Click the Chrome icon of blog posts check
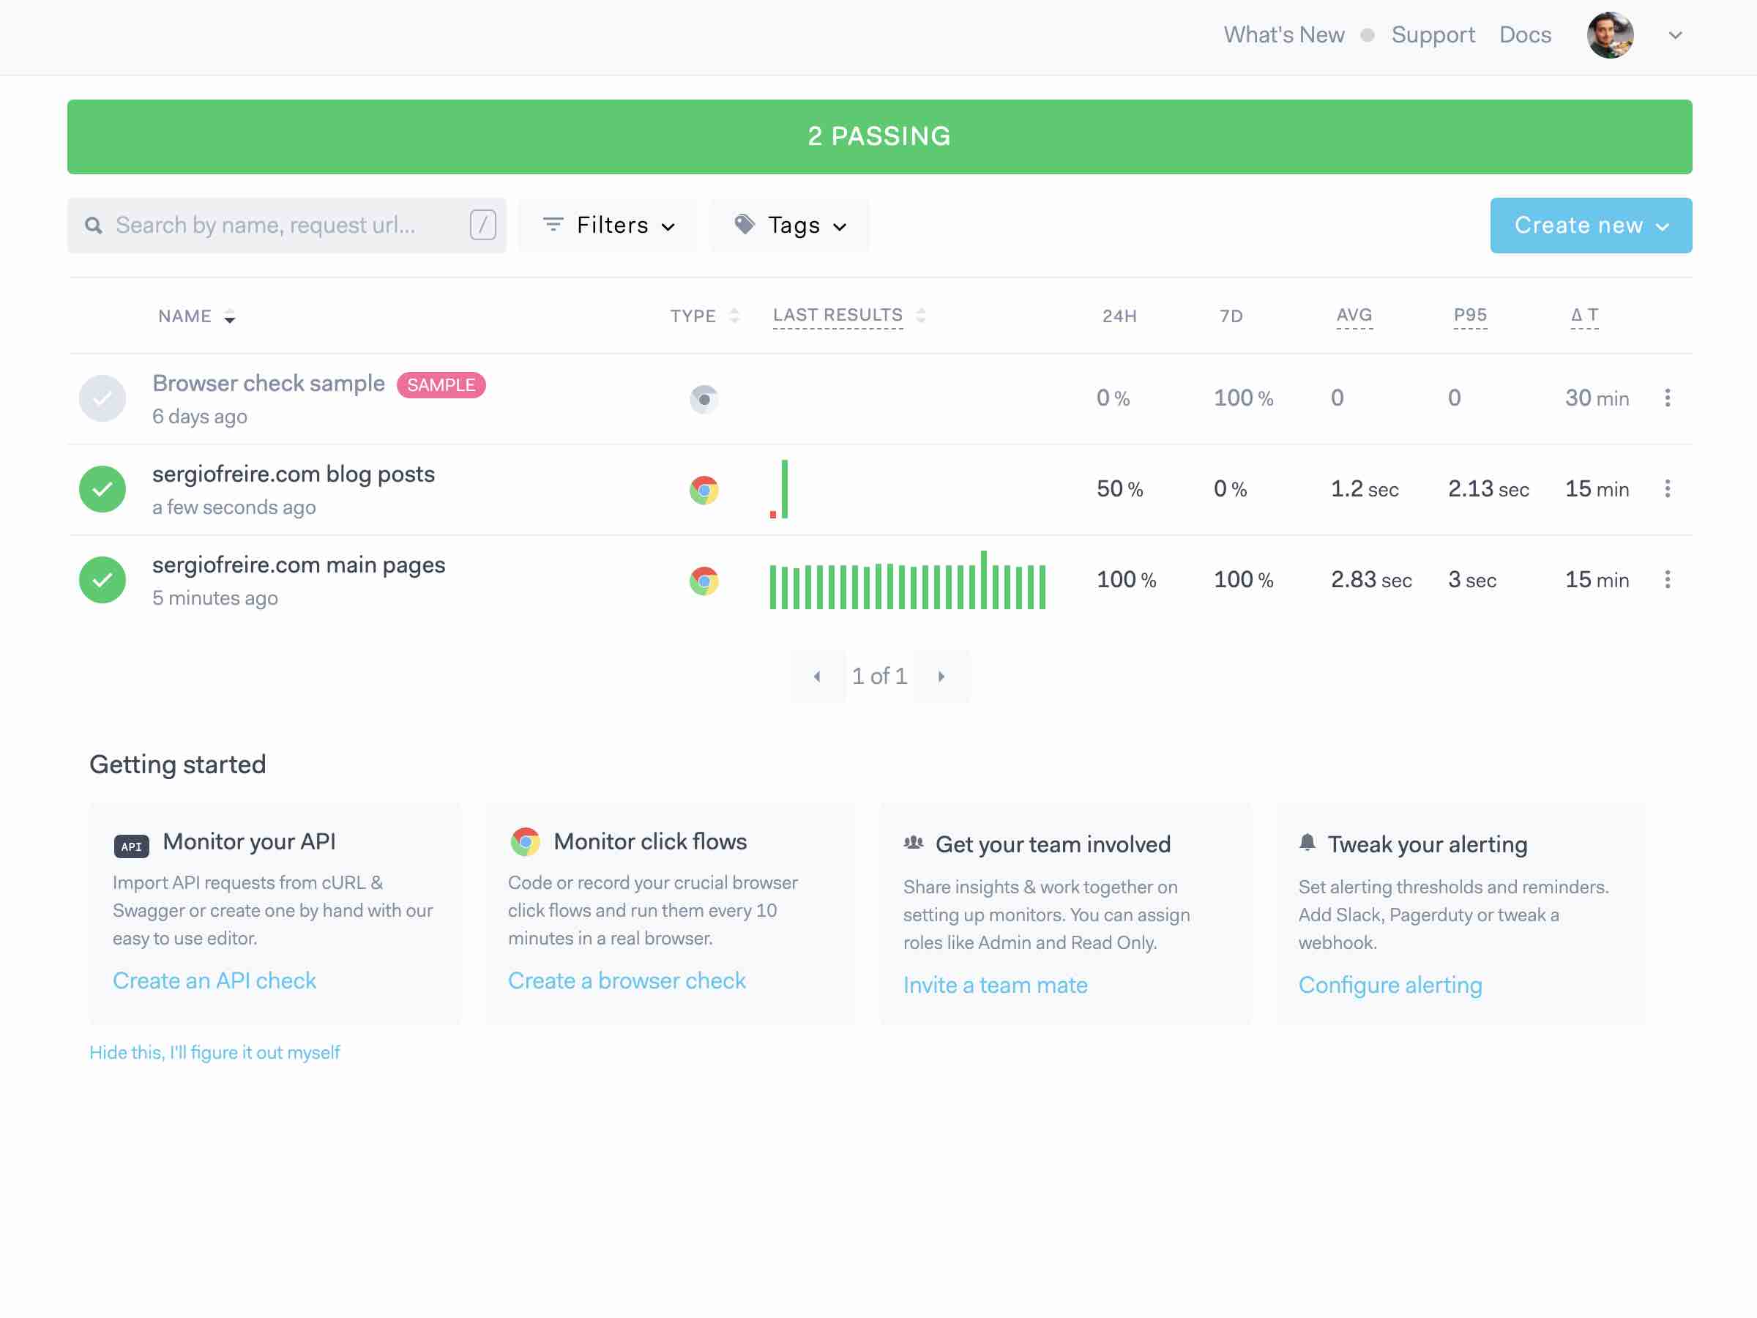 point(704,490)
